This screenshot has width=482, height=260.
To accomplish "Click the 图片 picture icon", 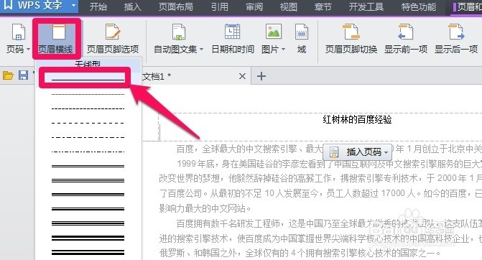I will pyautogui.click(x=273, y=32).
